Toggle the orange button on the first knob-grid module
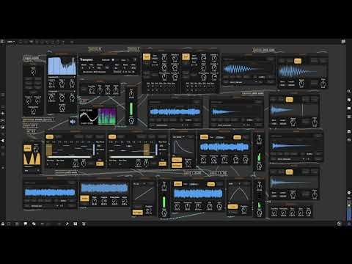The width and height of the screenshot is (352, 264). (x=147, y=57)
